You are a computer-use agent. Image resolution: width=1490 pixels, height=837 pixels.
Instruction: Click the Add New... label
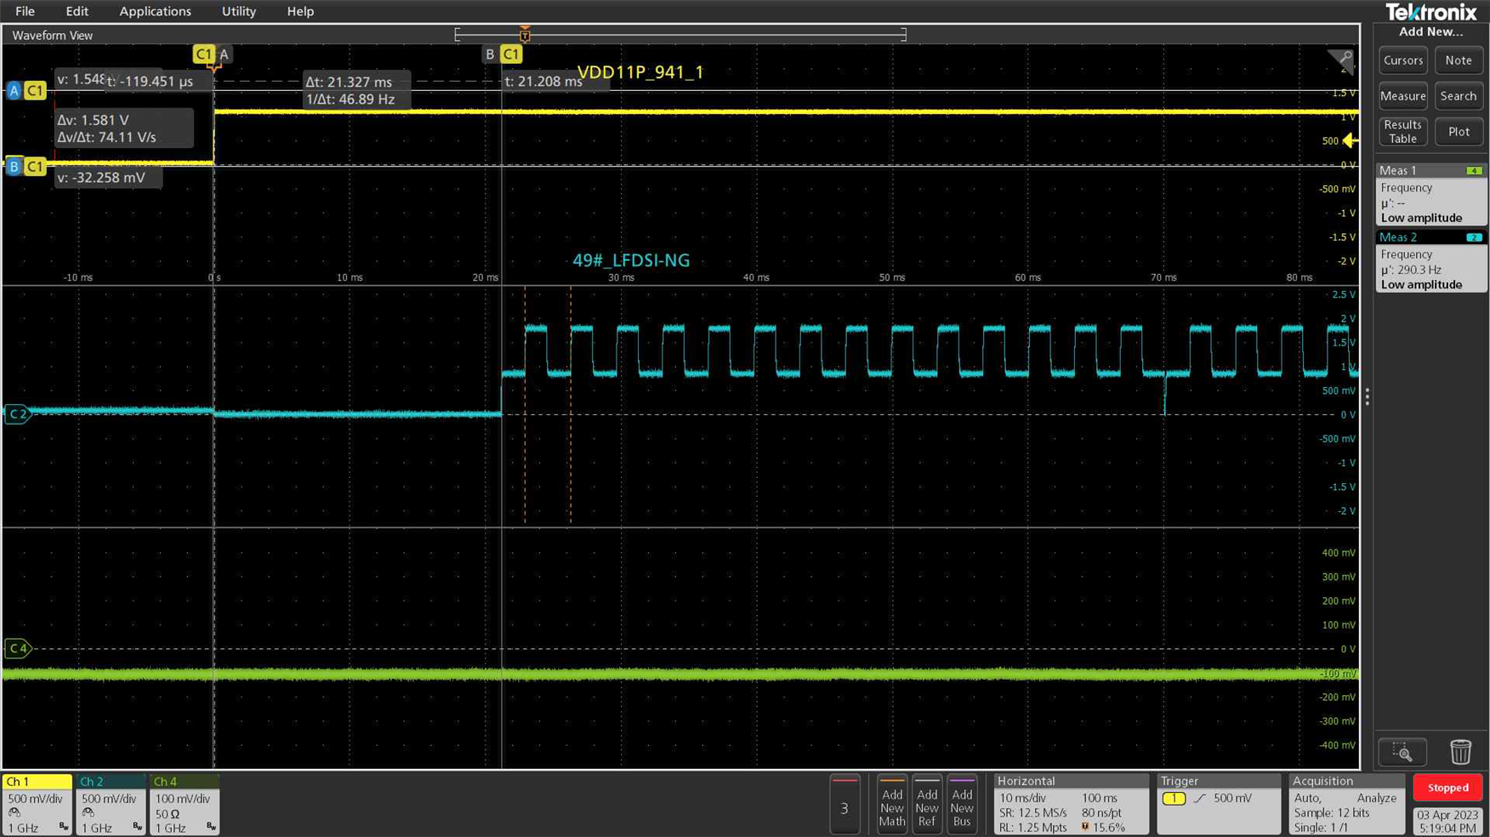(x=1431, y=31)
